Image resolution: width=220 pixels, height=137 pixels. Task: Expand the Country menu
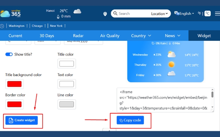(141, 36)
